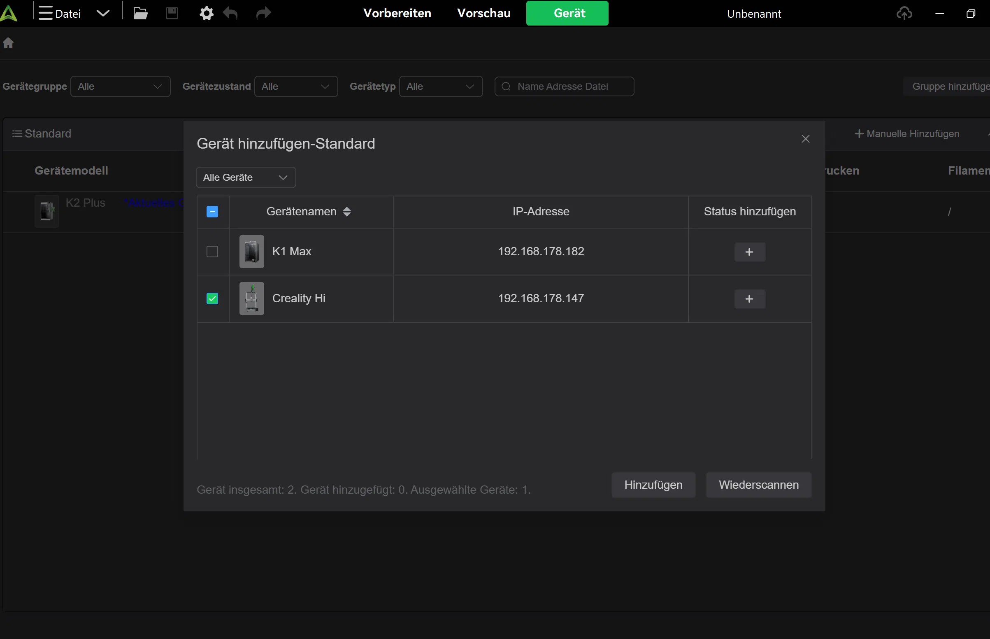Close the Gerät hinzufügen dialog
This screenshot has width=990, height=639.
click(805, 139)
